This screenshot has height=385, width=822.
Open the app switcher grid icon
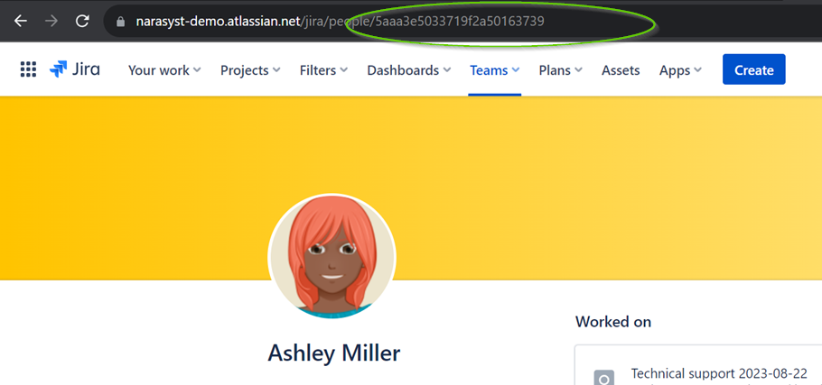[x=28, y=70]
